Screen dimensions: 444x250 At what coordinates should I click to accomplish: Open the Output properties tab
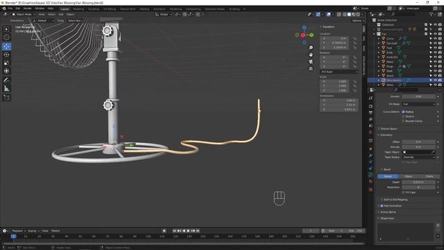370,112
